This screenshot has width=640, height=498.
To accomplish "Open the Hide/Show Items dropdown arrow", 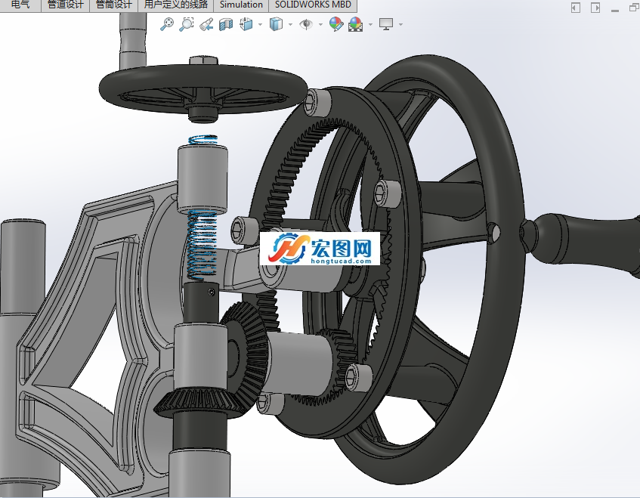I will pos(320,24).
